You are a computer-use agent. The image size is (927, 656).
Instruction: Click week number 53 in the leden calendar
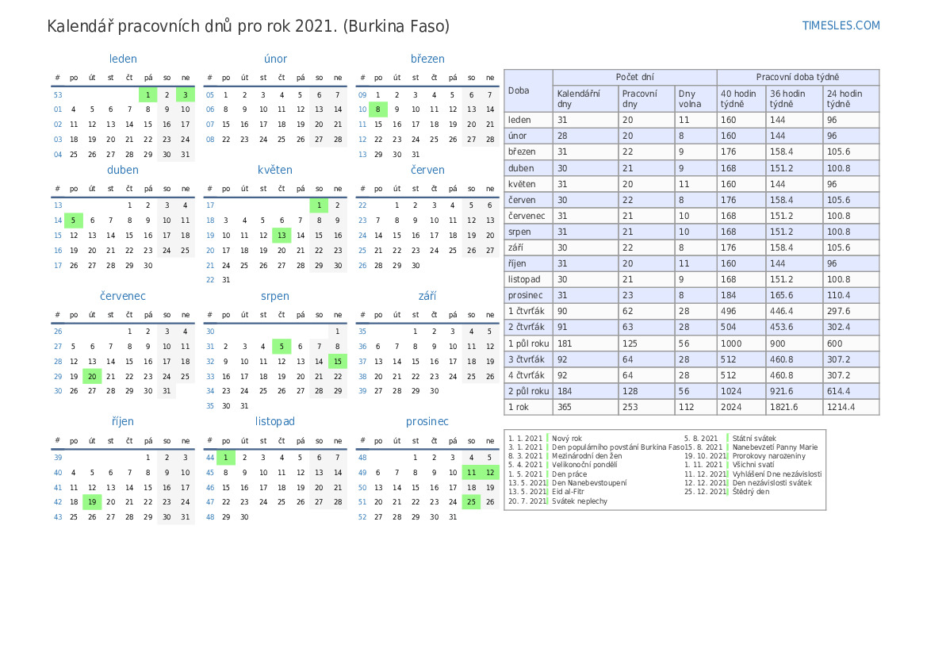[x=58, y=95]
